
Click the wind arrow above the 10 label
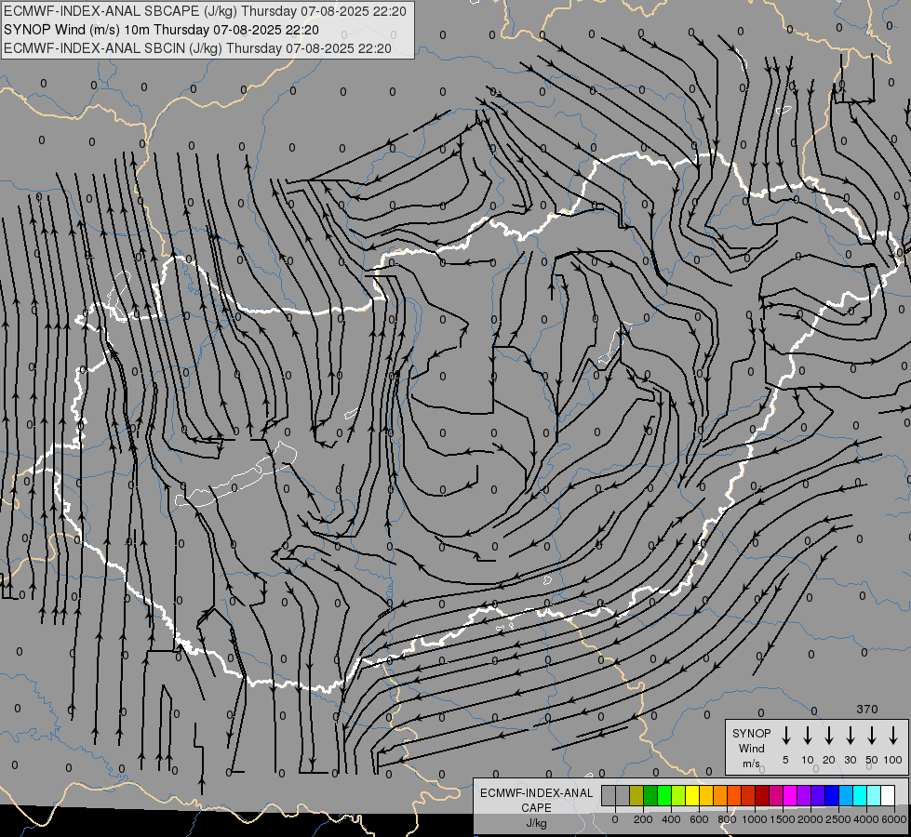807,736
